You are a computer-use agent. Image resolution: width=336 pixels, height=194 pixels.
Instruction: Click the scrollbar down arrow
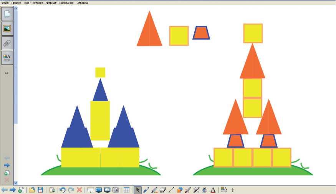[x=16, y=183]
